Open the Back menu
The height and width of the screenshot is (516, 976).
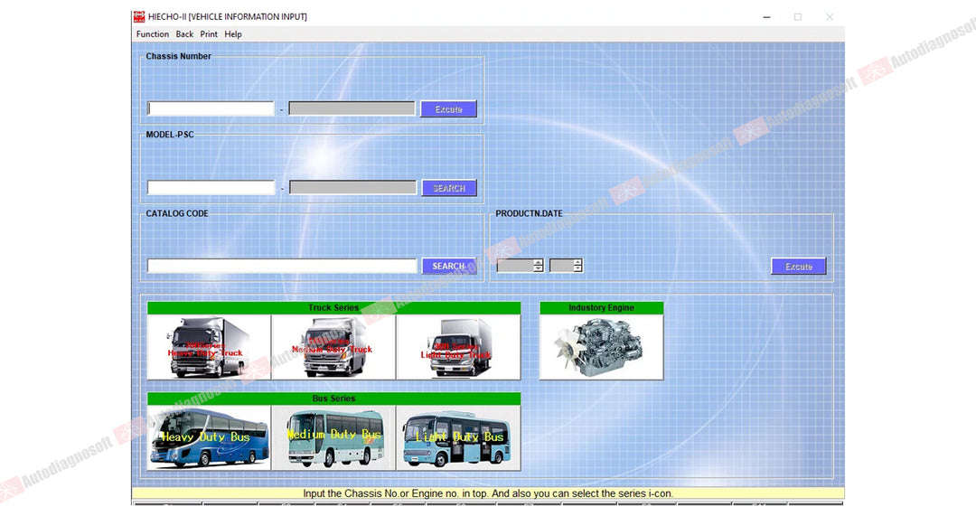tap(184, 34)
